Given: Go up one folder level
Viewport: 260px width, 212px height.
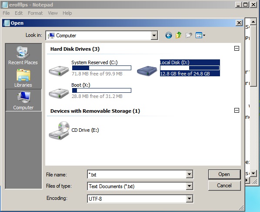Looking at the screenshot, I should pos(179,35).
